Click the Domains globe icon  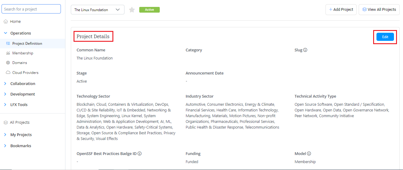[x=8, y=63]
